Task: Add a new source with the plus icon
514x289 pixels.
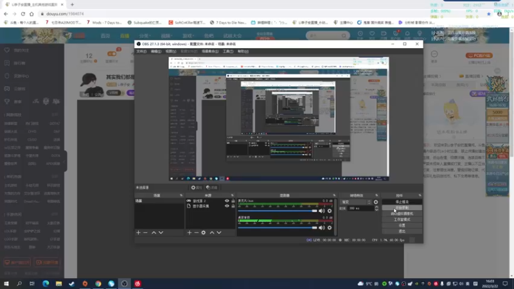Action: coord(190,232)
